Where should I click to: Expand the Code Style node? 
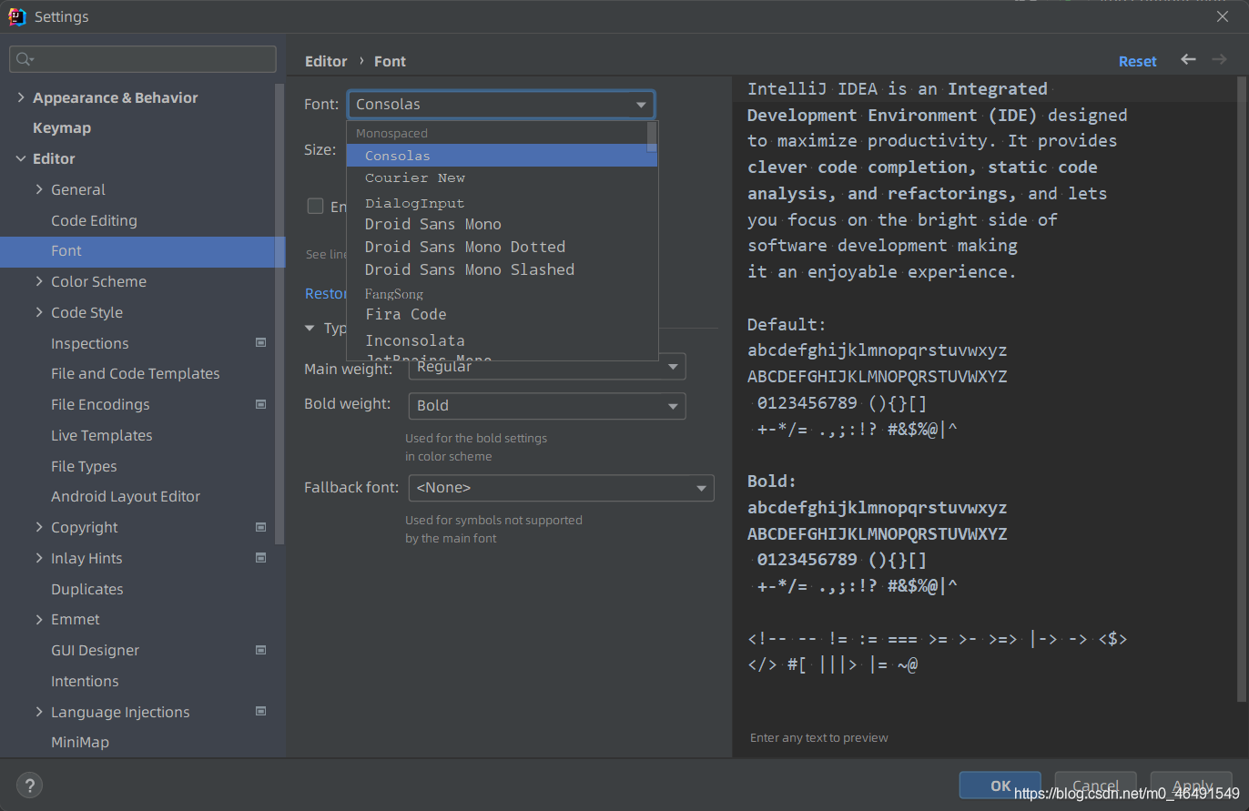click(x=39, y=312)
